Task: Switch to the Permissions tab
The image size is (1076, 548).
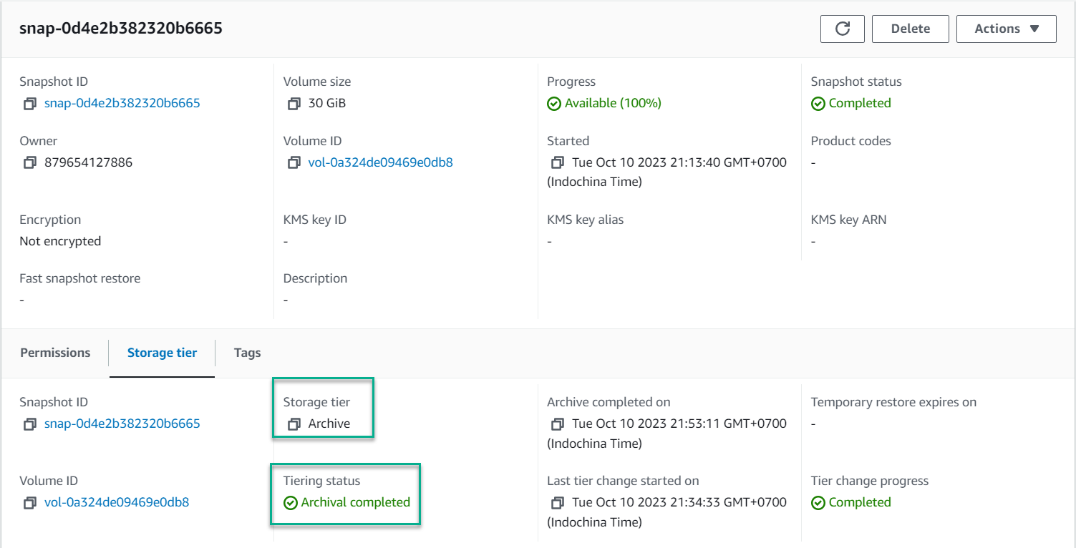Action: click(x=55, y=353)
